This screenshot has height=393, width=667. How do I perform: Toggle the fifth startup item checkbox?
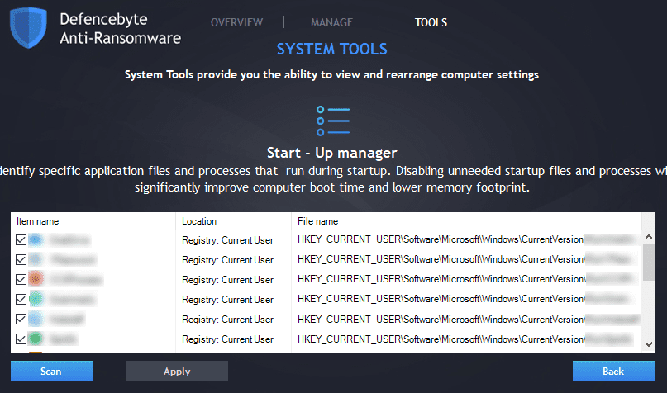pyautogui.click(x=21, y=319)
